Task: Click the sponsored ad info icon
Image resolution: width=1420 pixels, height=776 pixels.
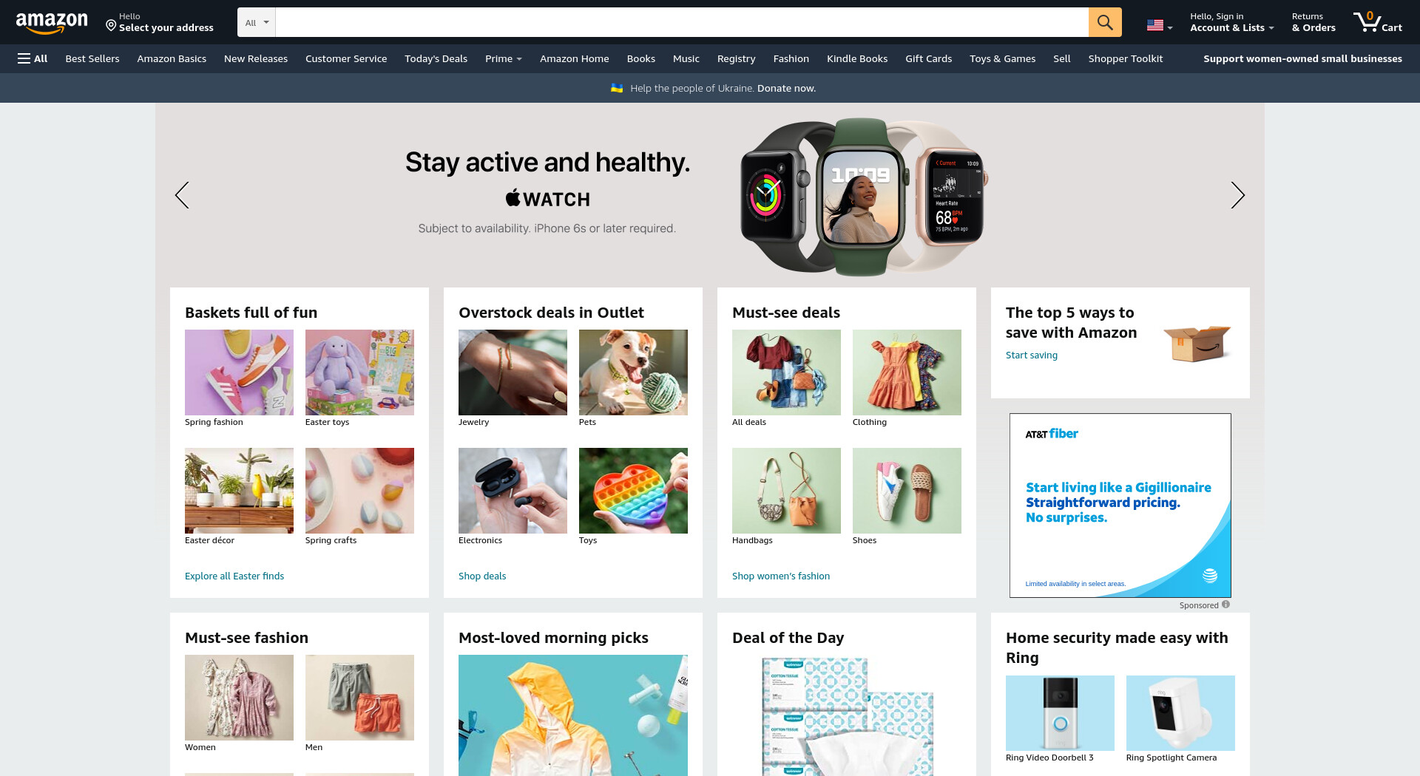Action: click(1225, 605)
